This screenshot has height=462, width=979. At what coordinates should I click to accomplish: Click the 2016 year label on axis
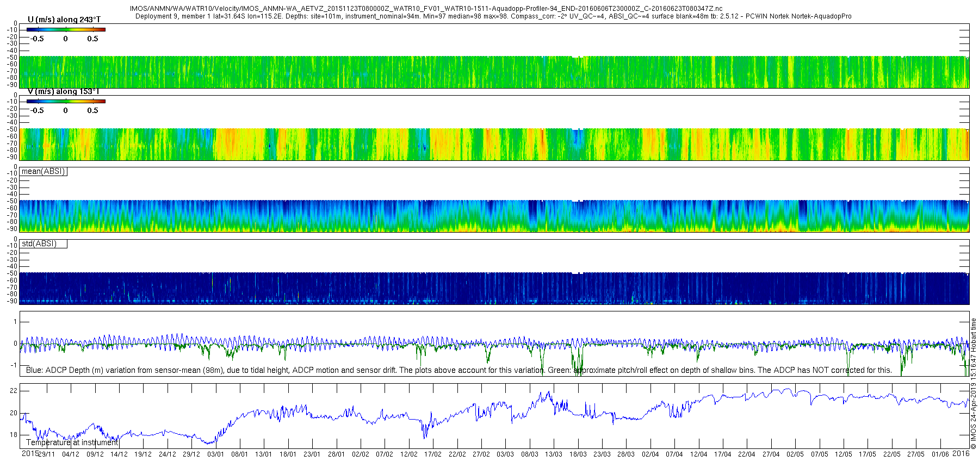(961, 453)
